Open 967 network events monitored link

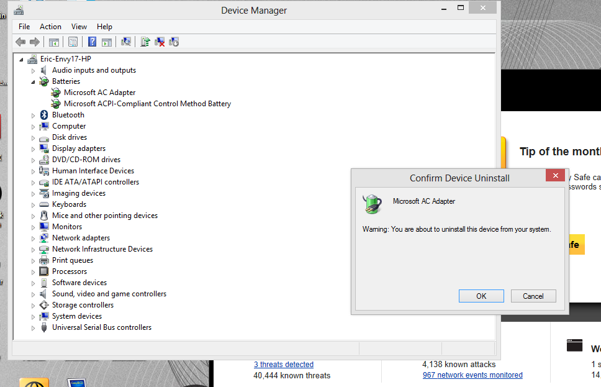pyautogui.click(x=472, y=375)
